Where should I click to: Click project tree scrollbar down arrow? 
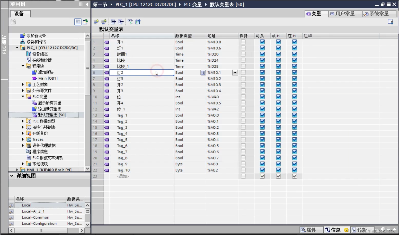[x=87, y=169]
